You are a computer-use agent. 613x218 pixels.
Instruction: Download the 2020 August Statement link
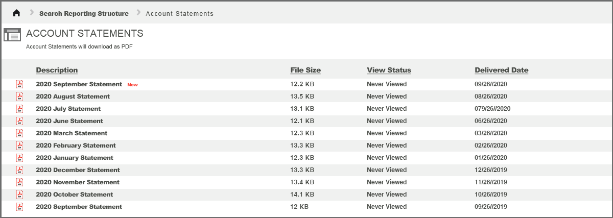[73, 96]
